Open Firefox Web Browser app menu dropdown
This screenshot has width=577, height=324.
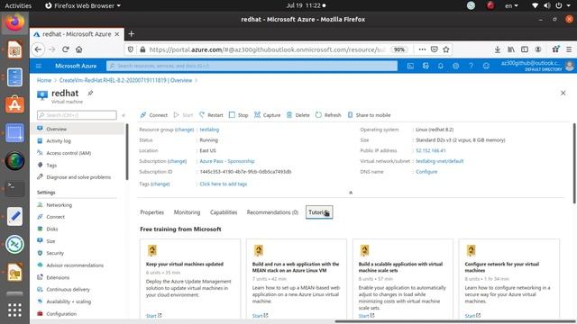[x=83, y=5]
